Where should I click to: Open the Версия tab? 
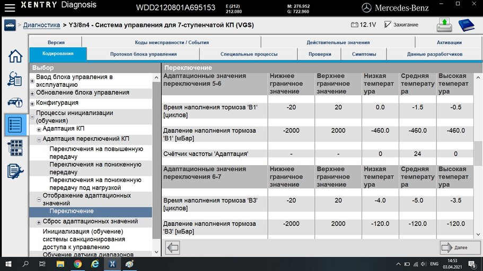click(x=56, y=42)
